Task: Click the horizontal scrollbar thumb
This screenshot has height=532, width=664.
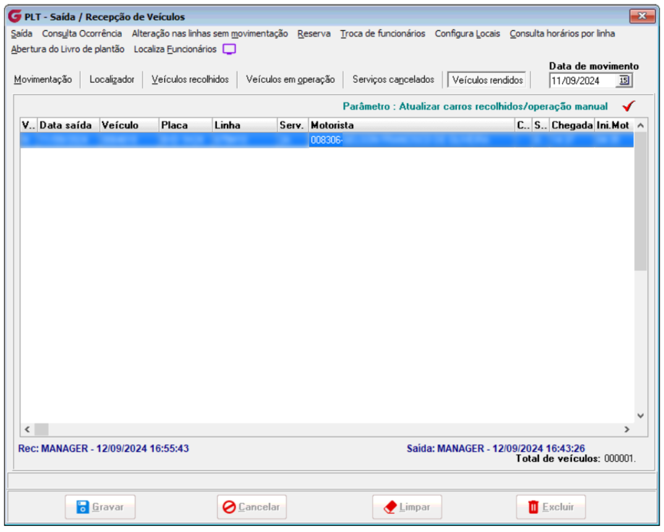Action: (41, 429)
